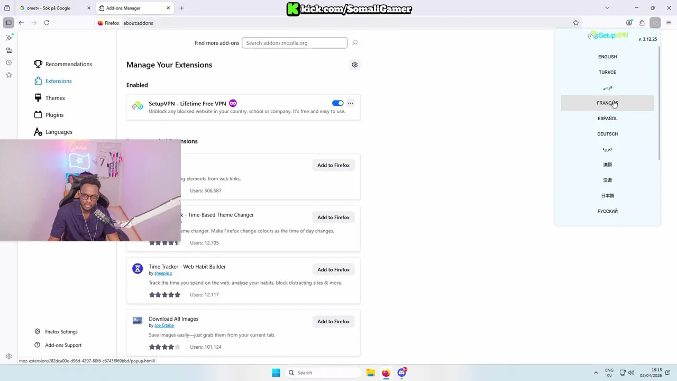This screenshot has width=677, height=381.
Task: Disable the SetupVPN extension toggle
Action: click(337, 103)
